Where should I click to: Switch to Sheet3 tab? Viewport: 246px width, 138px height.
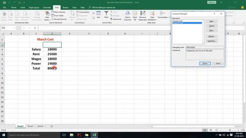tap(40, 126)
